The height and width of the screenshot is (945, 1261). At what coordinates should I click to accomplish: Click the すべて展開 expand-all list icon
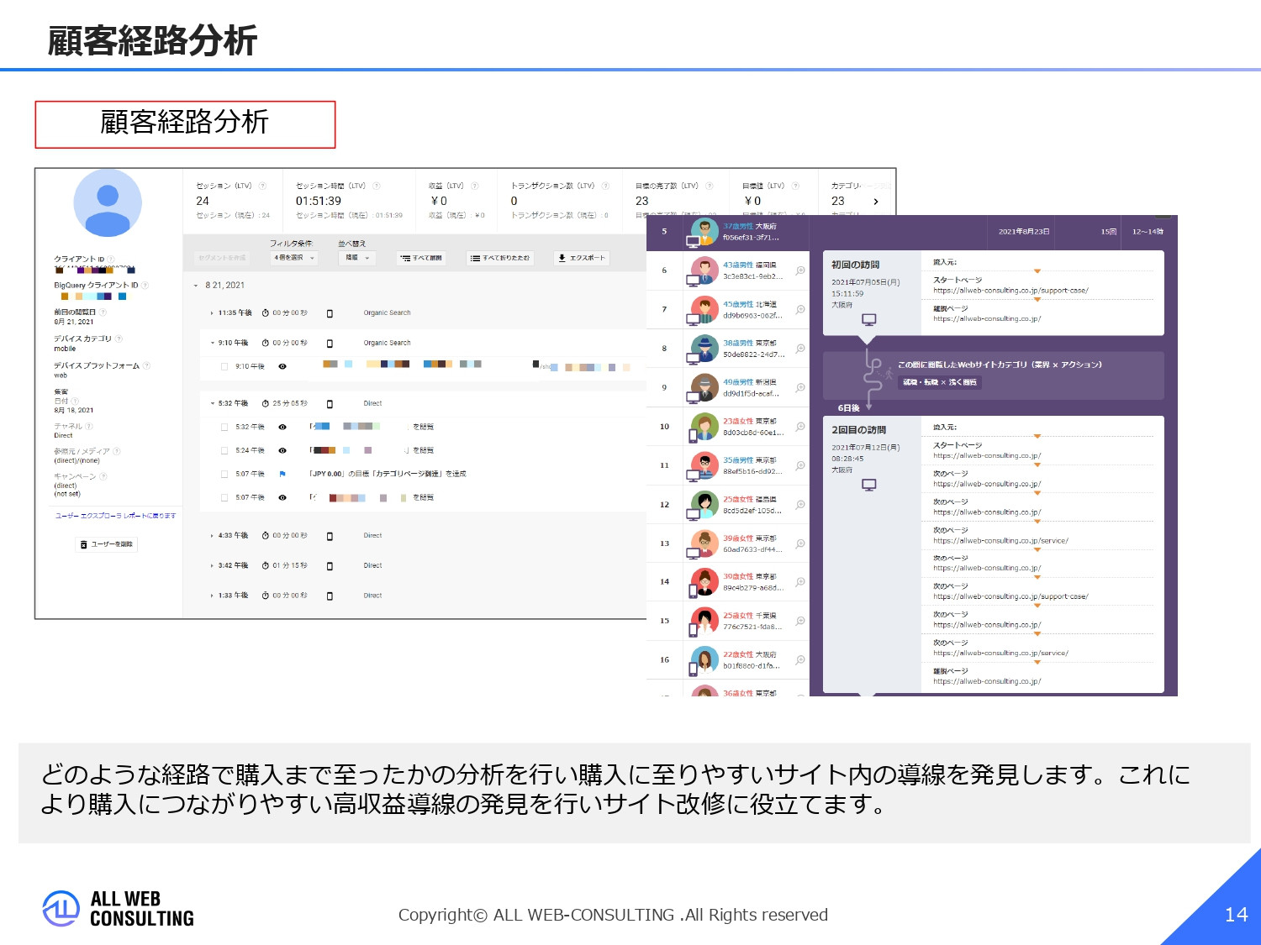point(406,258)
